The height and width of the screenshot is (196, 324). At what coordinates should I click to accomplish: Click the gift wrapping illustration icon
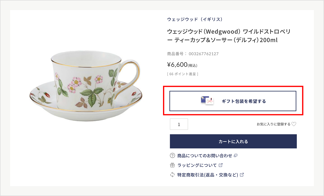click(207, 101)
